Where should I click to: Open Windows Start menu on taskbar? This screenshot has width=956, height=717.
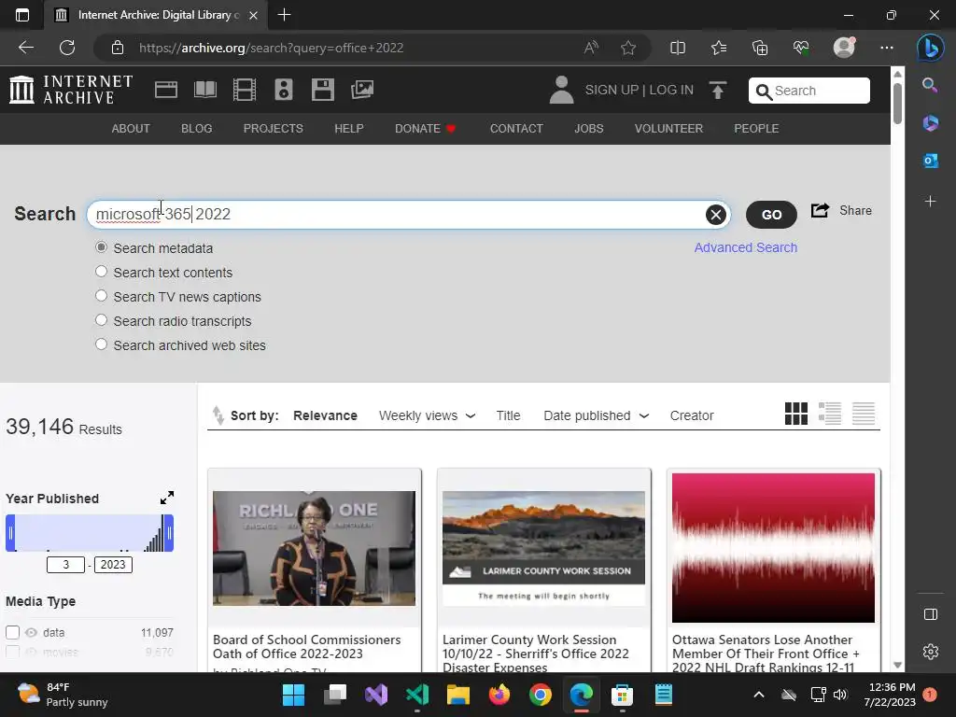(293, 695)
